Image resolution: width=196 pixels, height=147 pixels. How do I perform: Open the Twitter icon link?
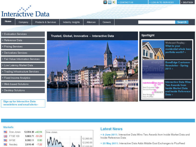105,2
